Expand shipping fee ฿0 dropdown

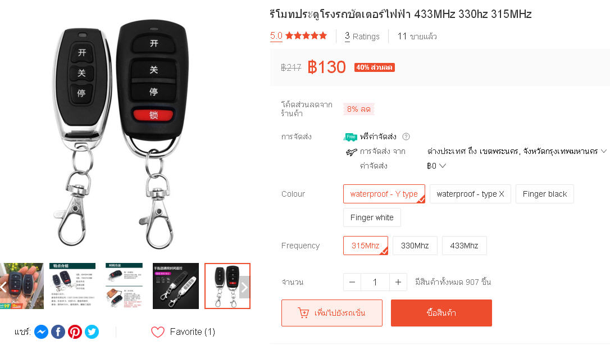coord(436,166)
